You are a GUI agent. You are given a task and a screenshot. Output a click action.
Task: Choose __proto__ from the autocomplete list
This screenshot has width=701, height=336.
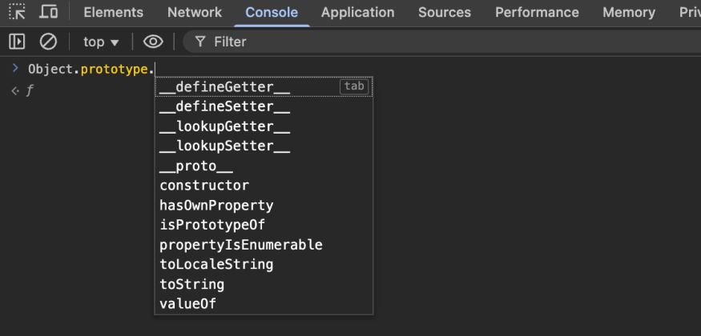196,166
